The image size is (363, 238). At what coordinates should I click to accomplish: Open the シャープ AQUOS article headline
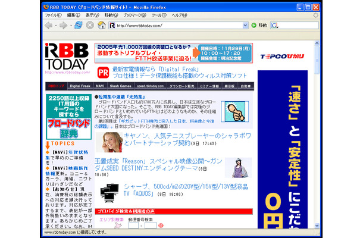point(186,190)
